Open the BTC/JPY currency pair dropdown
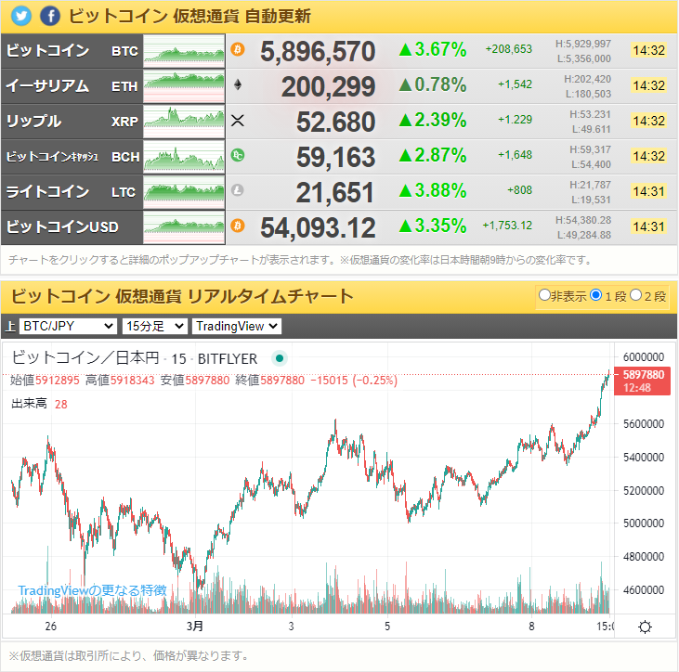 [68, 326]
